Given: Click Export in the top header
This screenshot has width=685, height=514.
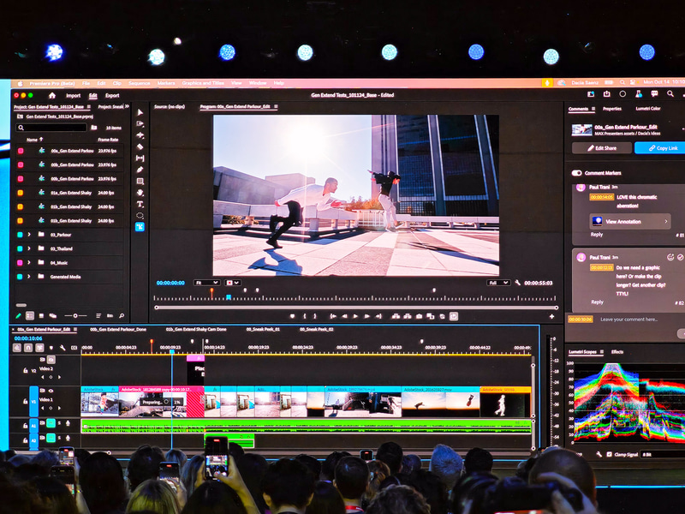Looking at the screenshot, I should pos(112,95).
